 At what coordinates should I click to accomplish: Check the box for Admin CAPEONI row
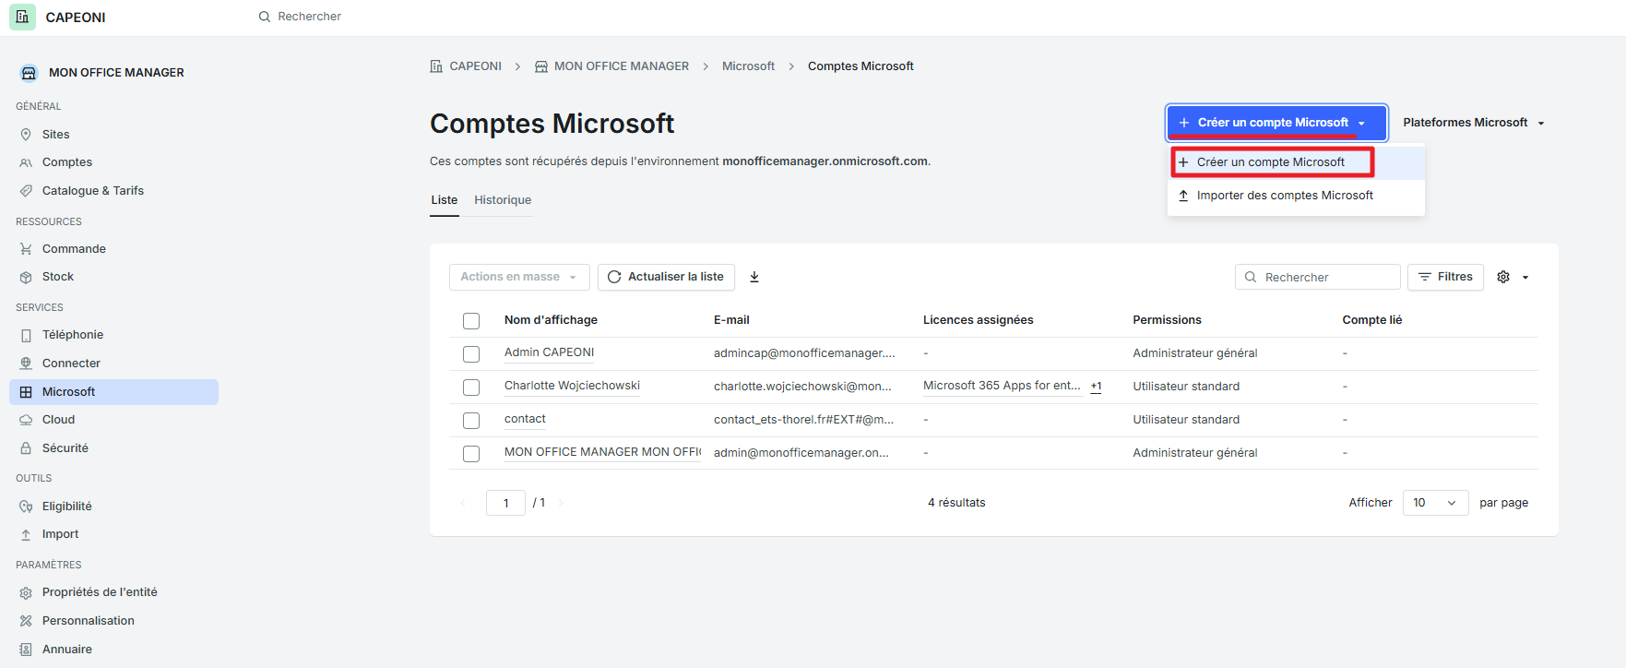click(x=471, y=354)
